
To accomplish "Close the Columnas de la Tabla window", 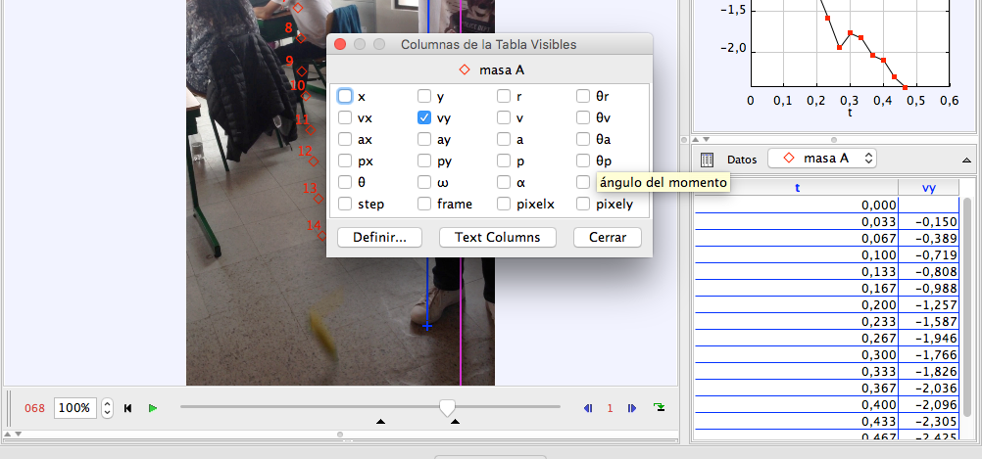I will (340, 44).
